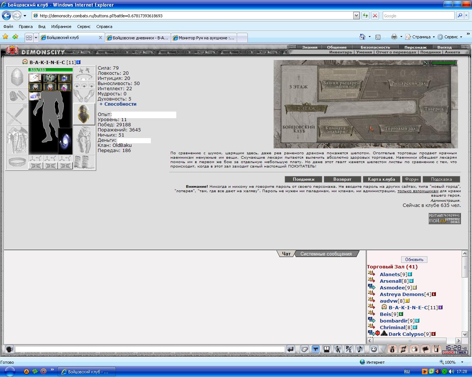Click the leggings equipment slot
Screen dimensions: 472x377
tap(84, 140)
